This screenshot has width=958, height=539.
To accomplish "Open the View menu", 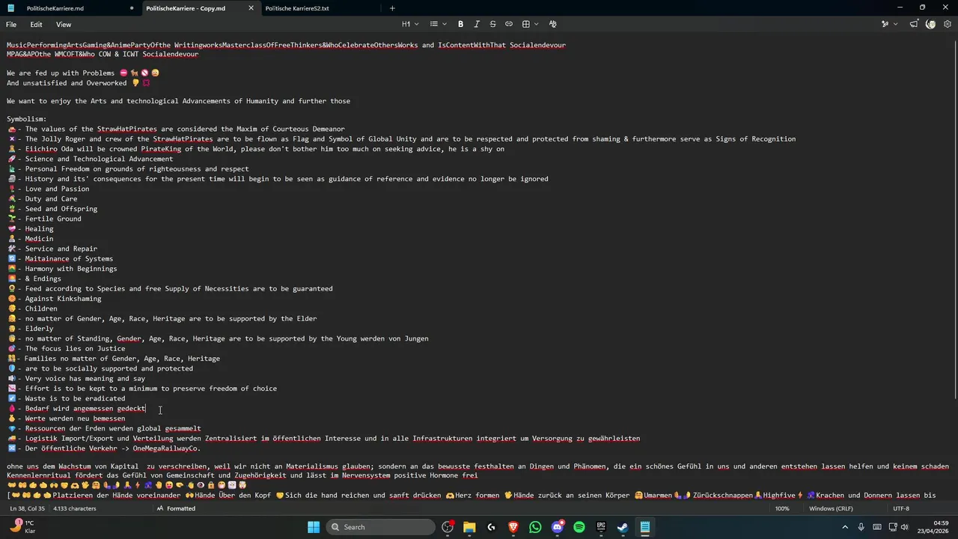I will [64, 25].
